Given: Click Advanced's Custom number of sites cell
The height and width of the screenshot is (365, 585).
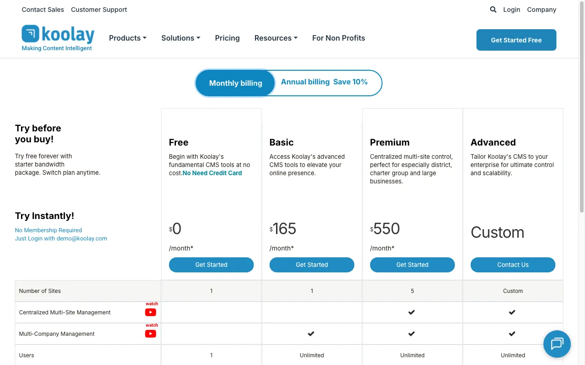Looking at the screenshot, I should coord(513,291).
